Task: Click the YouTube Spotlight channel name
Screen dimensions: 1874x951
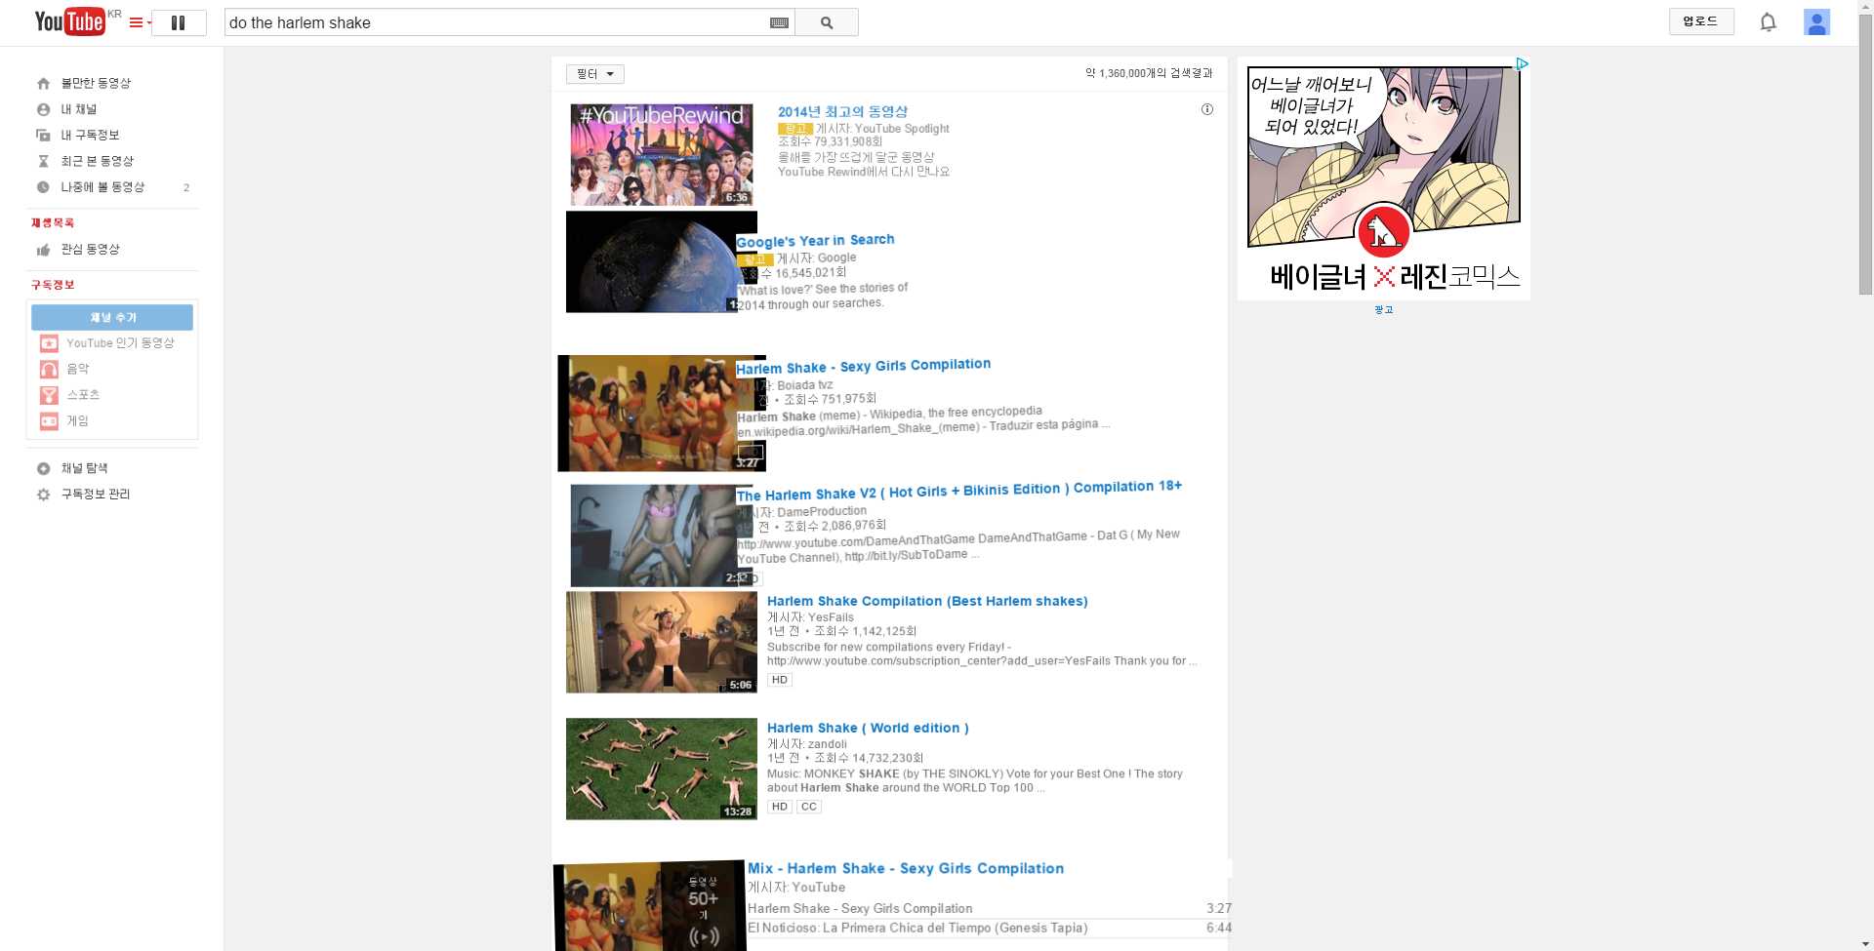Action: click(x=901, y=128)
